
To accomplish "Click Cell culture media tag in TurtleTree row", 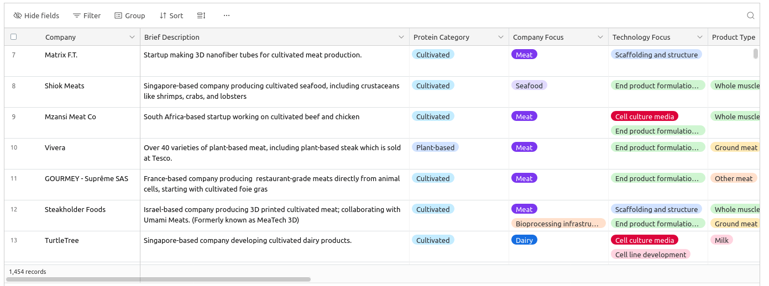I will pyautogui.click(x=645, y=240).
